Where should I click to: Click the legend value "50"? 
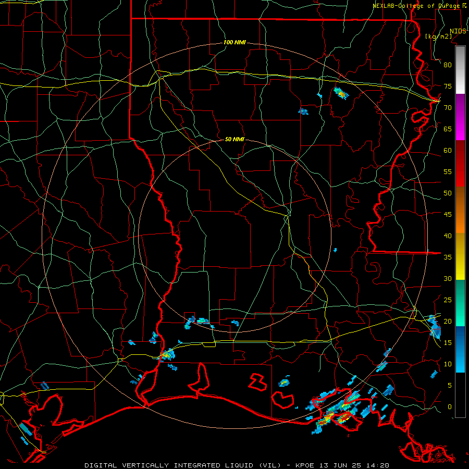448,193
